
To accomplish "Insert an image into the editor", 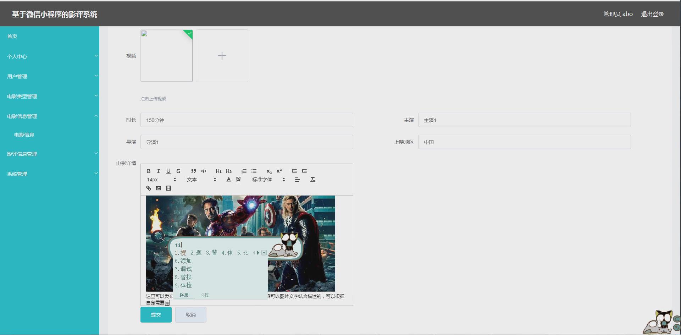I will [x=159, y=188].
